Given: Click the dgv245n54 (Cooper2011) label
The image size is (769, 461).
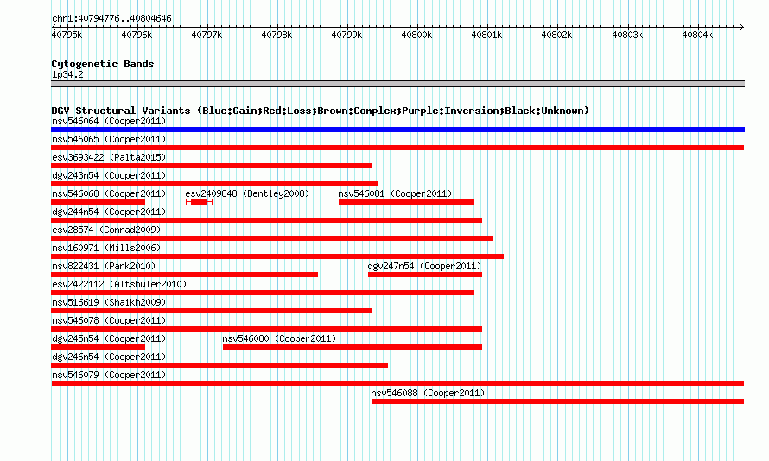Looking at the screenshot, I should click(x=109, y=338).
